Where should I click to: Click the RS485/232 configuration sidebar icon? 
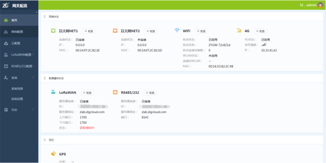click(x=6, y=66)
